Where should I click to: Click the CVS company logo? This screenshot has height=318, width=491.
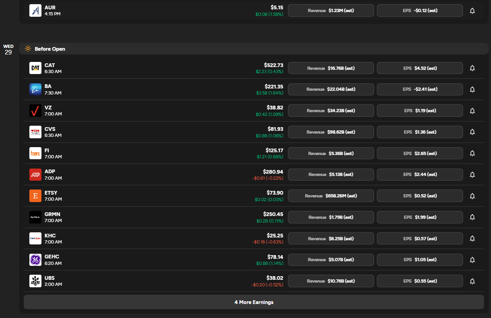[35, 132]
